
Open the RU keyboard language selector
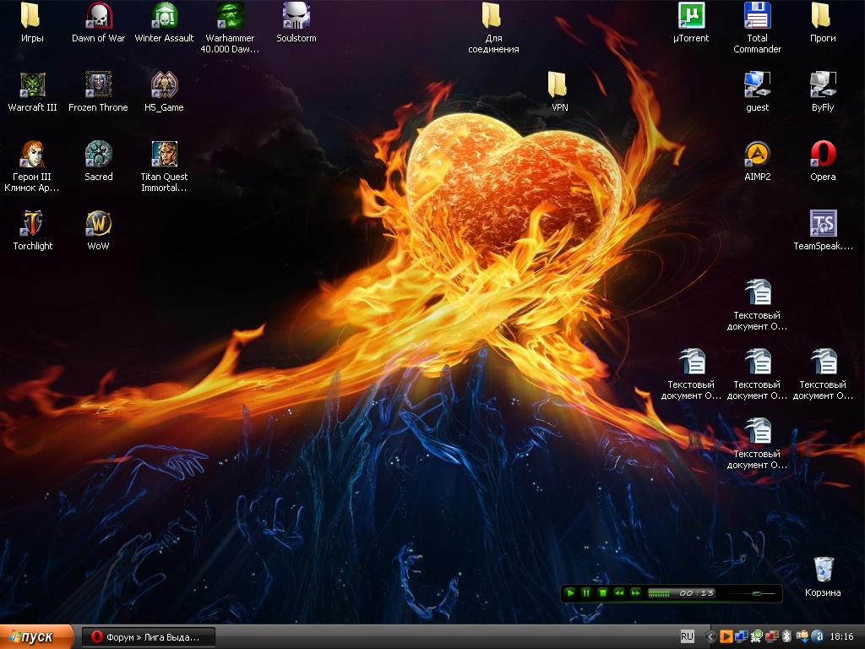tap(688, 636)
